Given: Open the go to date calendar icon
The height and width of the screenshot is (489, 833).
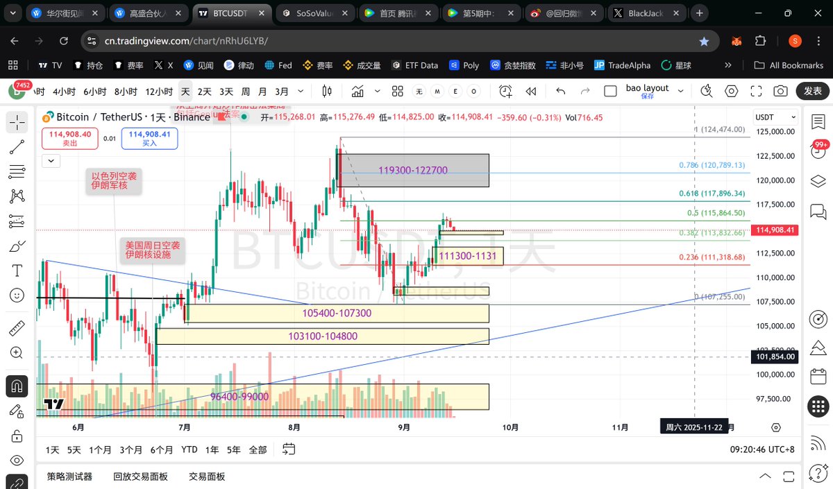Looking at the screenshot, I should click(x=289, y=449).
